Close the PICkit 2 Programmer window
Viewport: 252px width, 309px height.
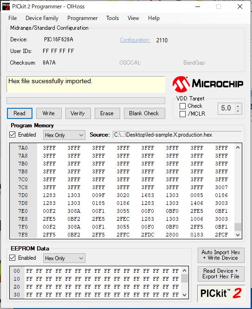[x=240, y=7]
